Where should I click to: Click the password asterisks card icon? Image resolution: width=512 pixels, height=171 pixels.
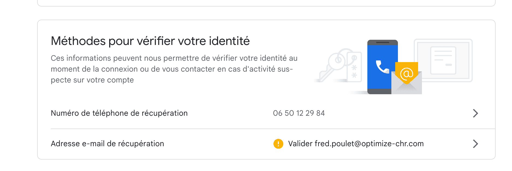coord(354,67)
